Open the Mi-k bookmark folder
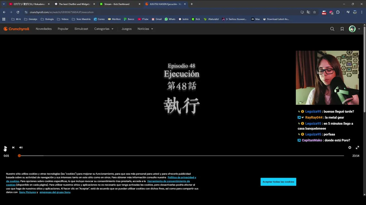The image size is (366, 205). (x=16, y=19)
